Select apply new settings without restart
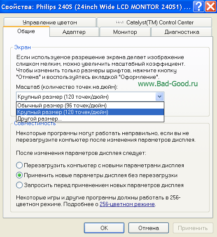Viewport: 217px width, 237px height. [19, 175]
